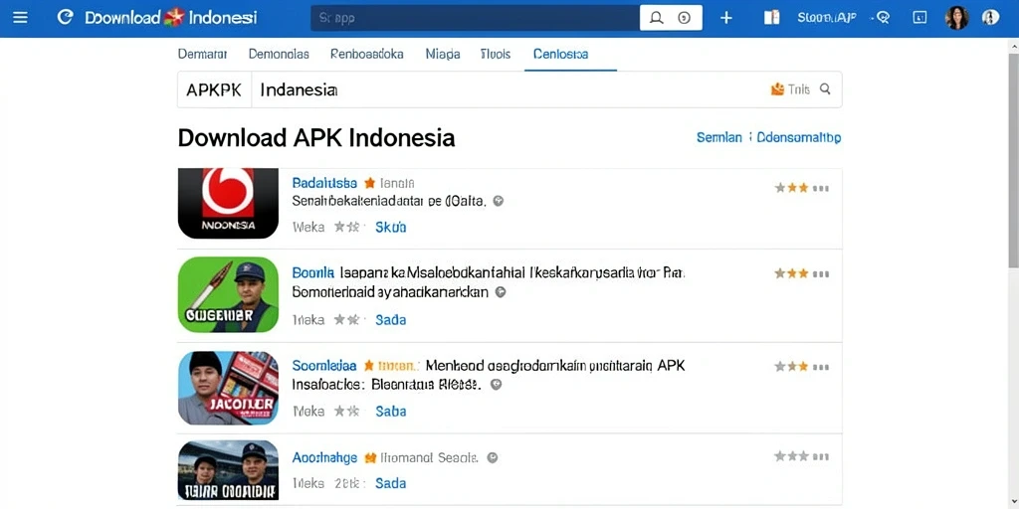Click the orange icon beside Aoorlnahge
The image size is (1019, 509).
click(x=370, y=457)
